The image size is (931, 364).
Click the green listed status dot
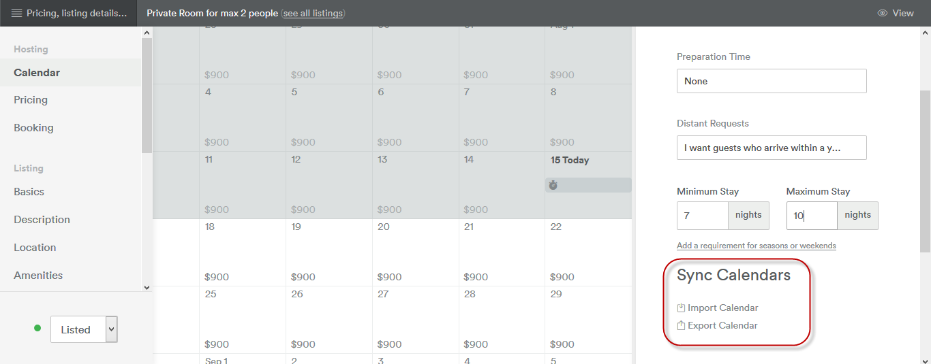[x=37, y=329]
